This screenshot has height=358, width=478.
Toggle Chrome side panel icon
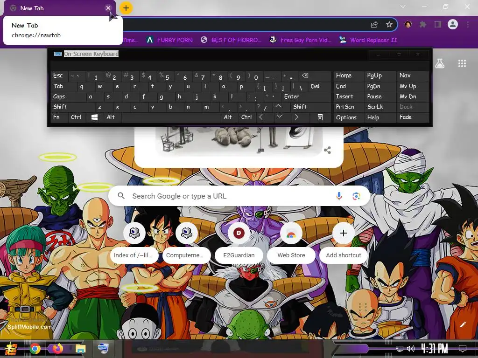(438, 24)
